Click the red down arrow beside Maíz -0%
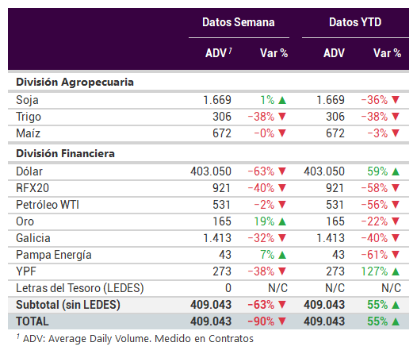 coord(282,133)
